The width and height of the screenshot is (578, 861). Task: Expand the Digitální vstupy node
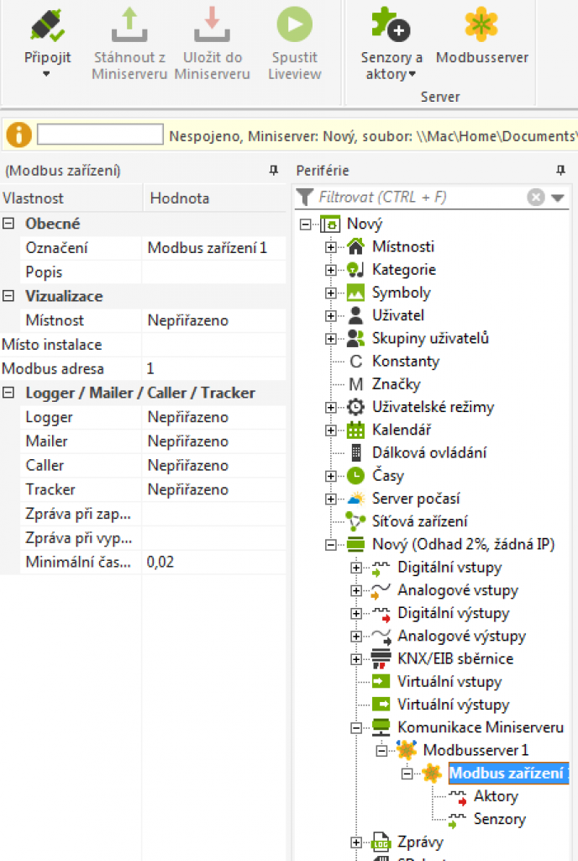pyautogui.click(x=356, y=568)
